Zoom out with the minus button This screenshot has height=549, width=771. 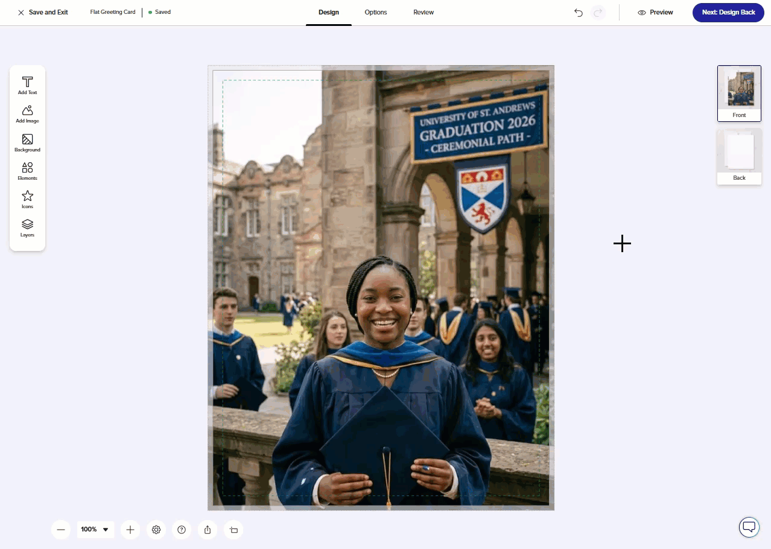click(61, 530)
